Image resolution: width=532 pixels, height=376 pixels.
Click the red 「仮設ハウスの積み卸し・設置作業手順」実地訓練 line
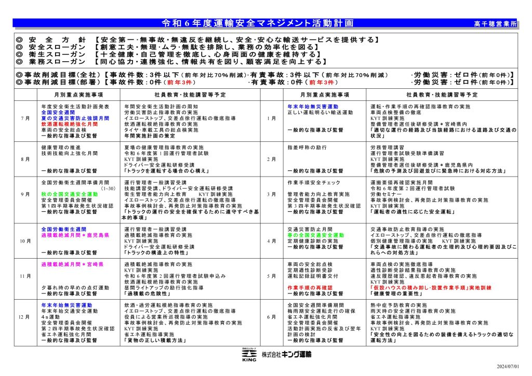431,288
